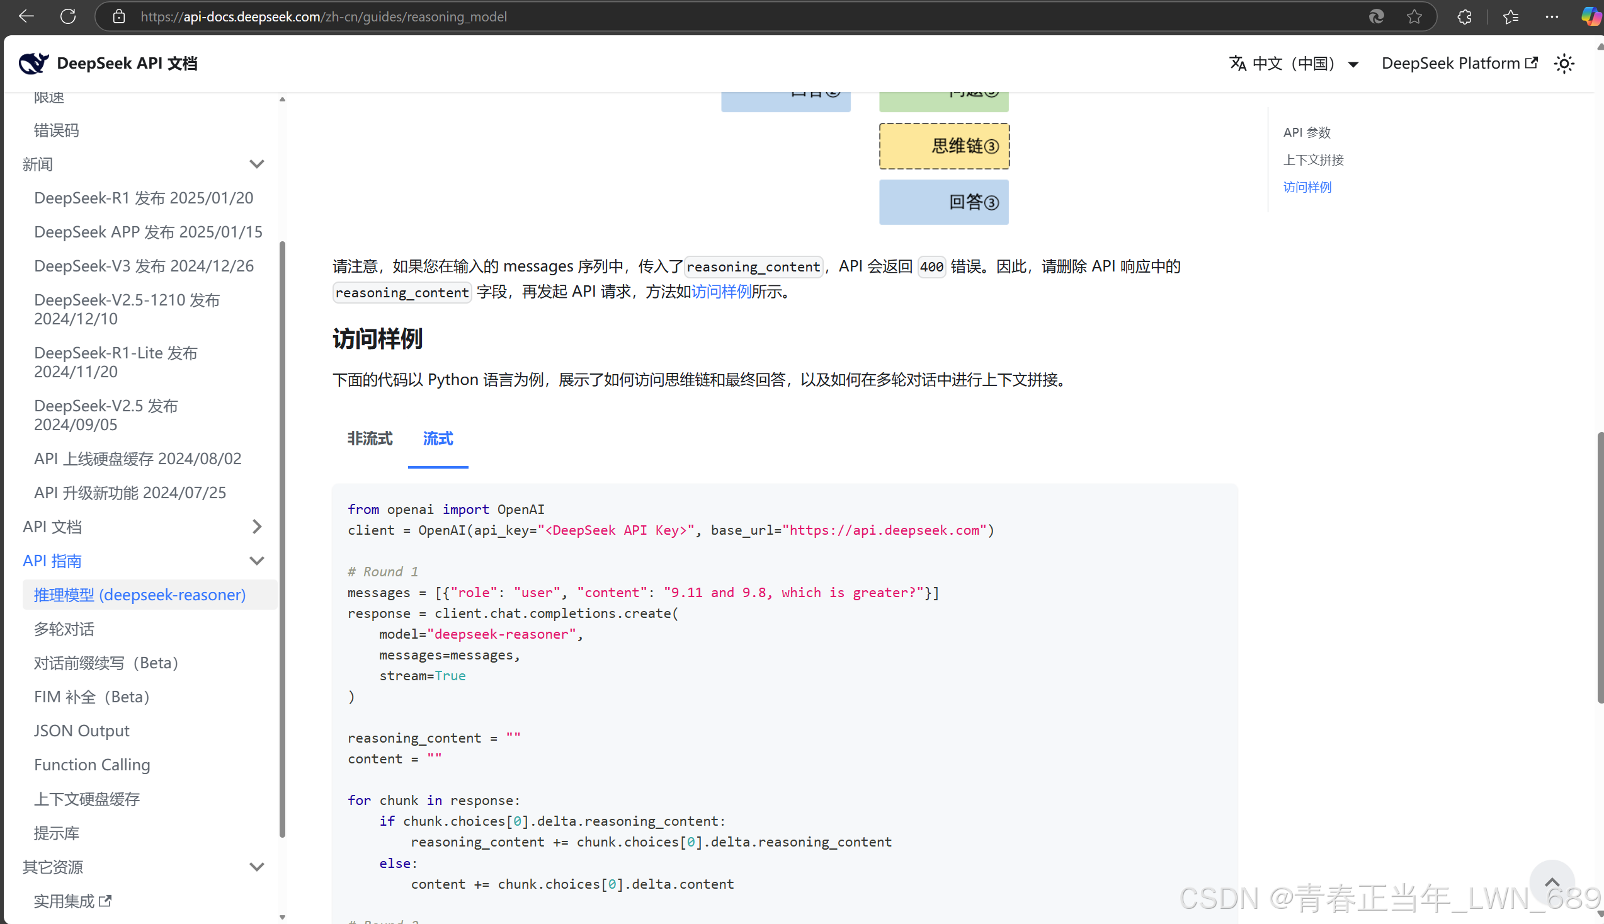
Task: Open browser settings three-dots menu
Action: pos(1551,16)
